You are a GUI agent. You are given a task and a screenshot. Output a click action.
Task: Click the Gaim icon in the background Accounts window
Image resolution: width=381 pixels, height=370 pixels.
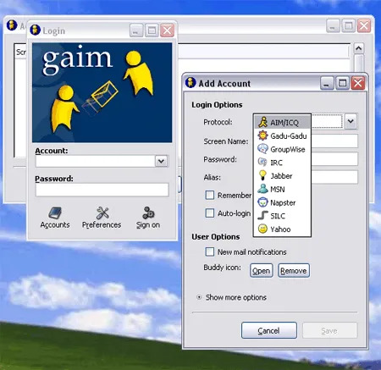12,25
